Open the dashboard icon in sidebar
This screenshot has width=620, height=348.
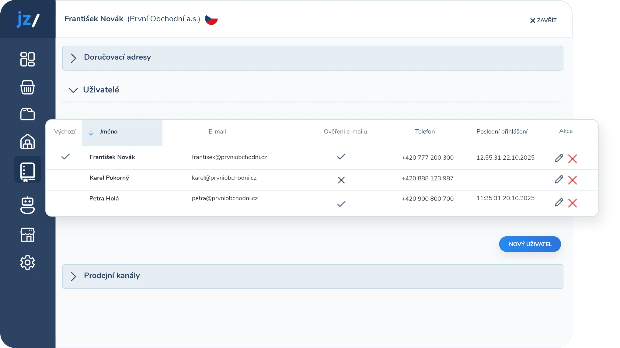[27, 59]
